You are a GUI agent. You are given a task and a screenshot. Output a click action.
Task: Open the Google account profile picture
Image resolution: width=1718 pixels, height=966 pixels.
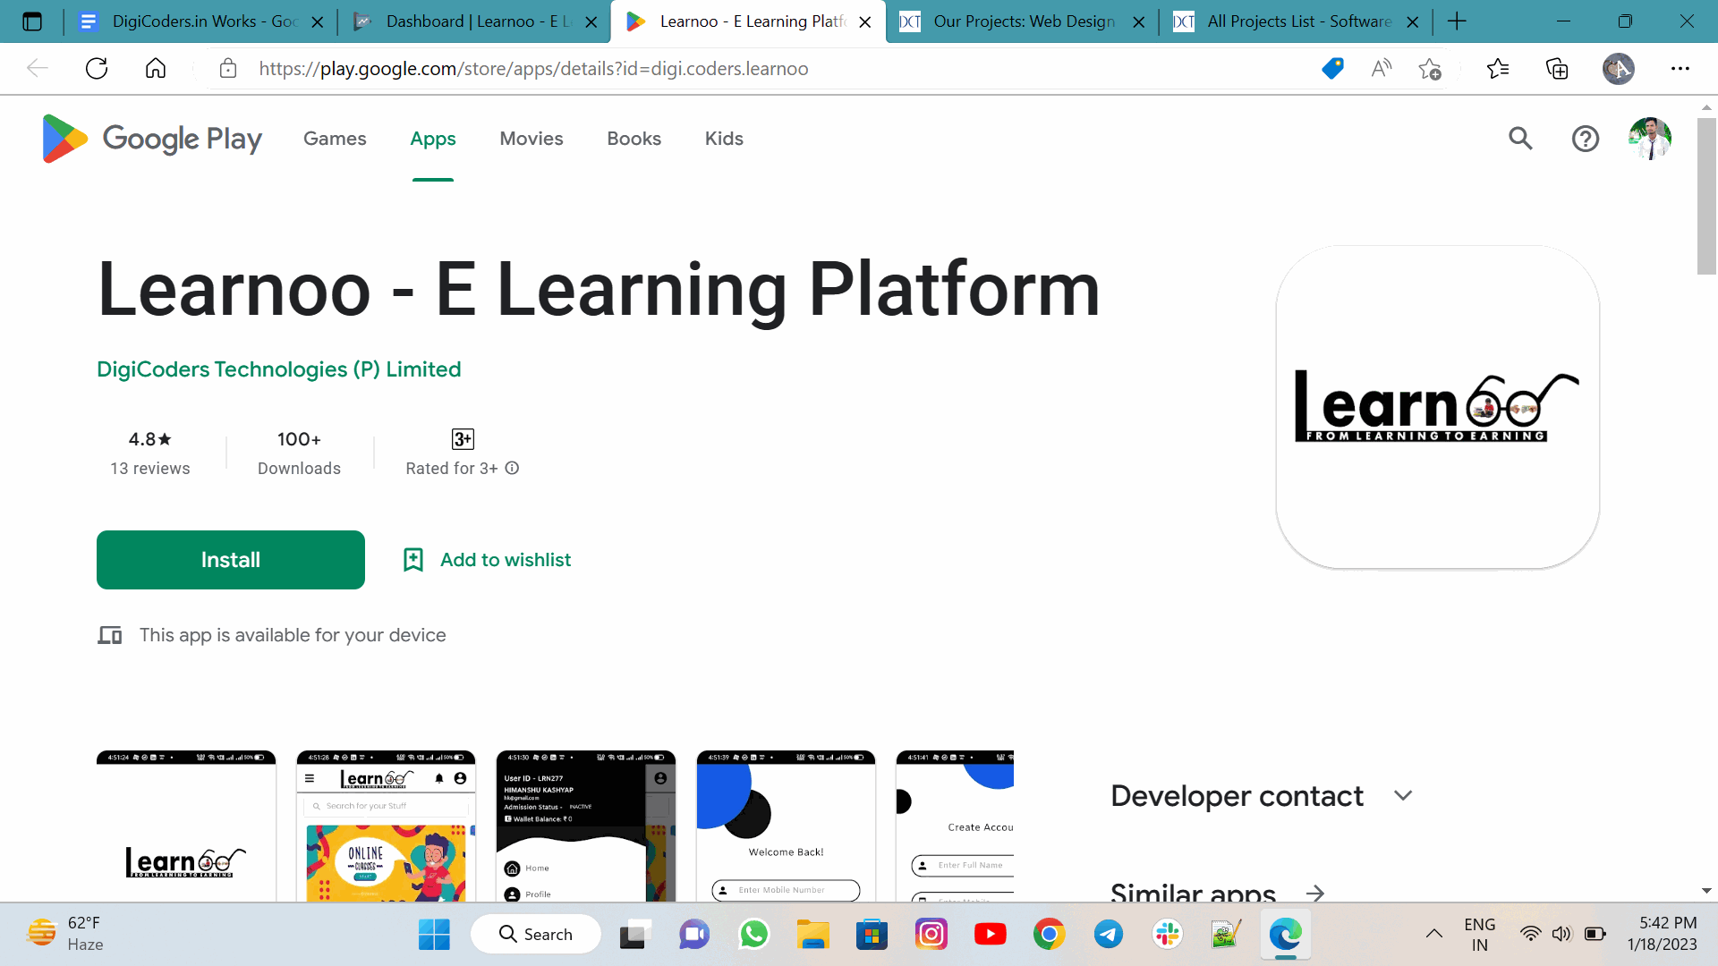1650,139
